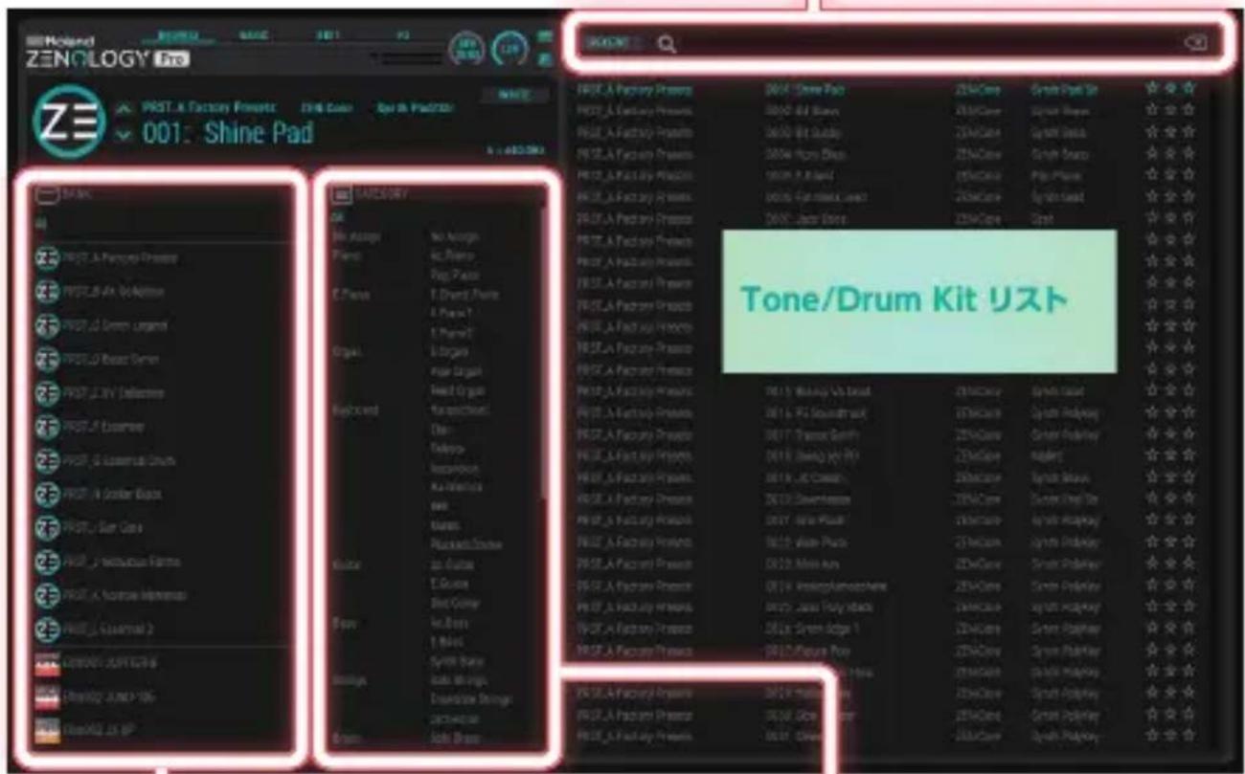Select the PRST_J bank ZE icon
Screen dimensions: 1245x774
47,562
